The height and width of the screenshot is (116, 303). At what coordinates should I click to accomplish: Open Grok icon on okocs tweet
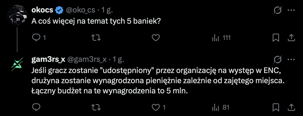click(277, 10)
